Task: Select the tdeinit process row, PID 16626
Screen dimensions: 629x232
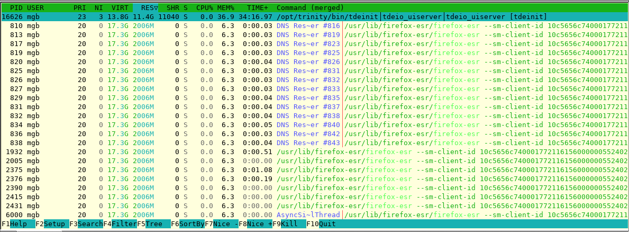Action: [x=314, y=16]
